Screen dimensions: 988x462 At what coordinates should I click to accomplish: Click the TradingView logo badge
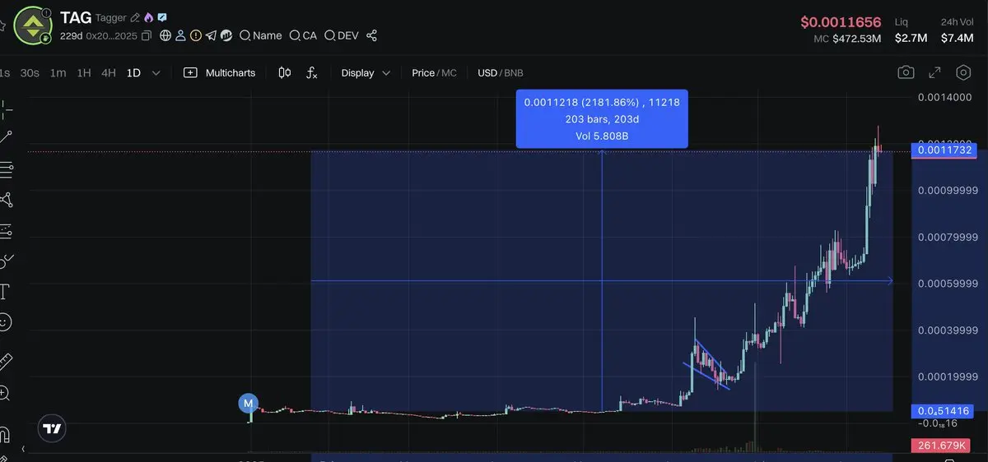click(x=53, y=429)
